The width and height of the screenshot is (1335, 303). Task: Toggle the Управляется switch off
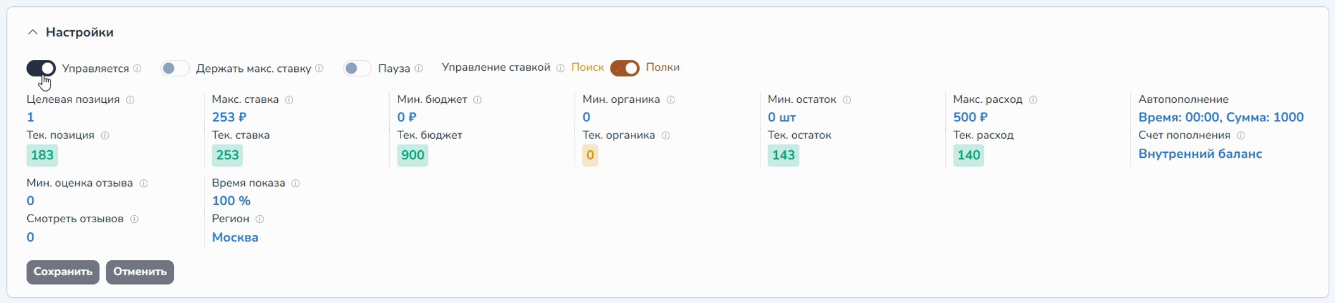click(41, 68)
